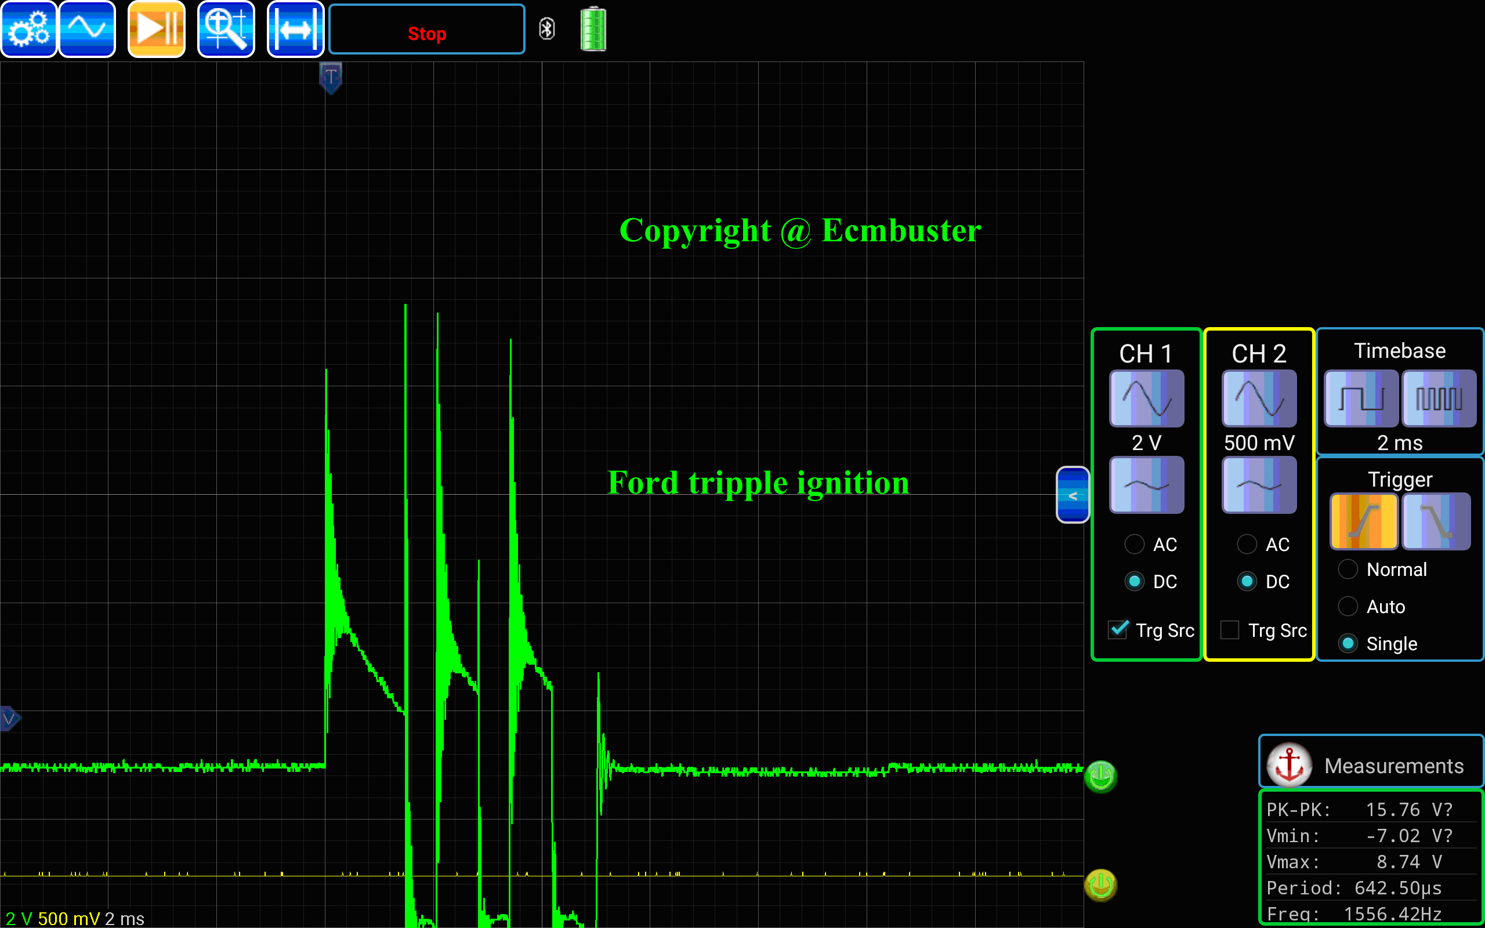Choose falling edge trigger slope
The width and height of the screenshot is (1485, 928).
(1436, 521)
